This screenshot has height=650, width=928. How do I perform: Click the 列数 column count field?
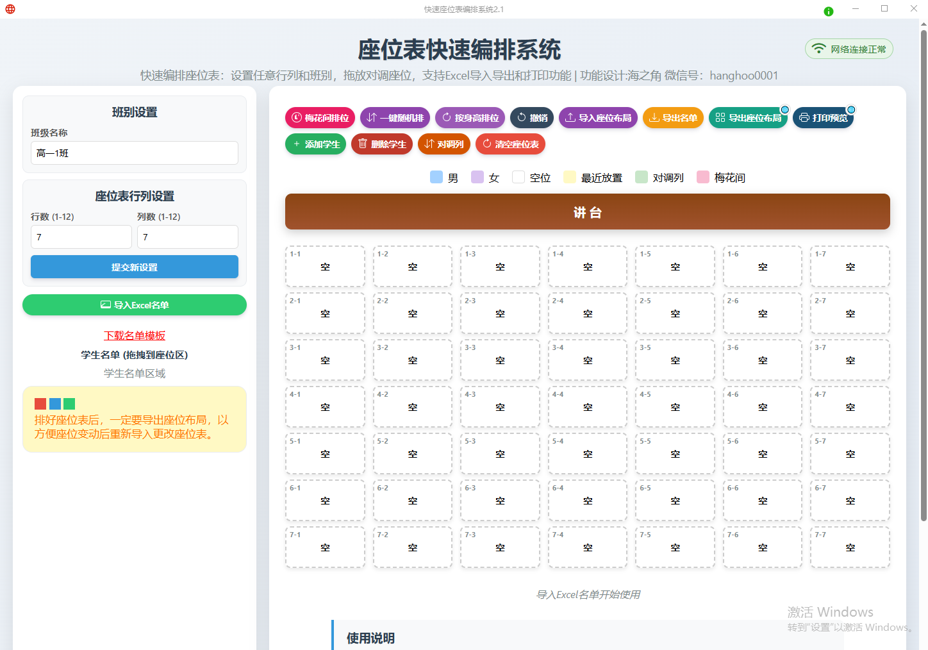coord(188,237)
